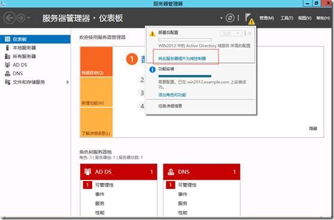Click 功能安装 notification title
This screenshot has height=220, width=334.
coord(166,69)
